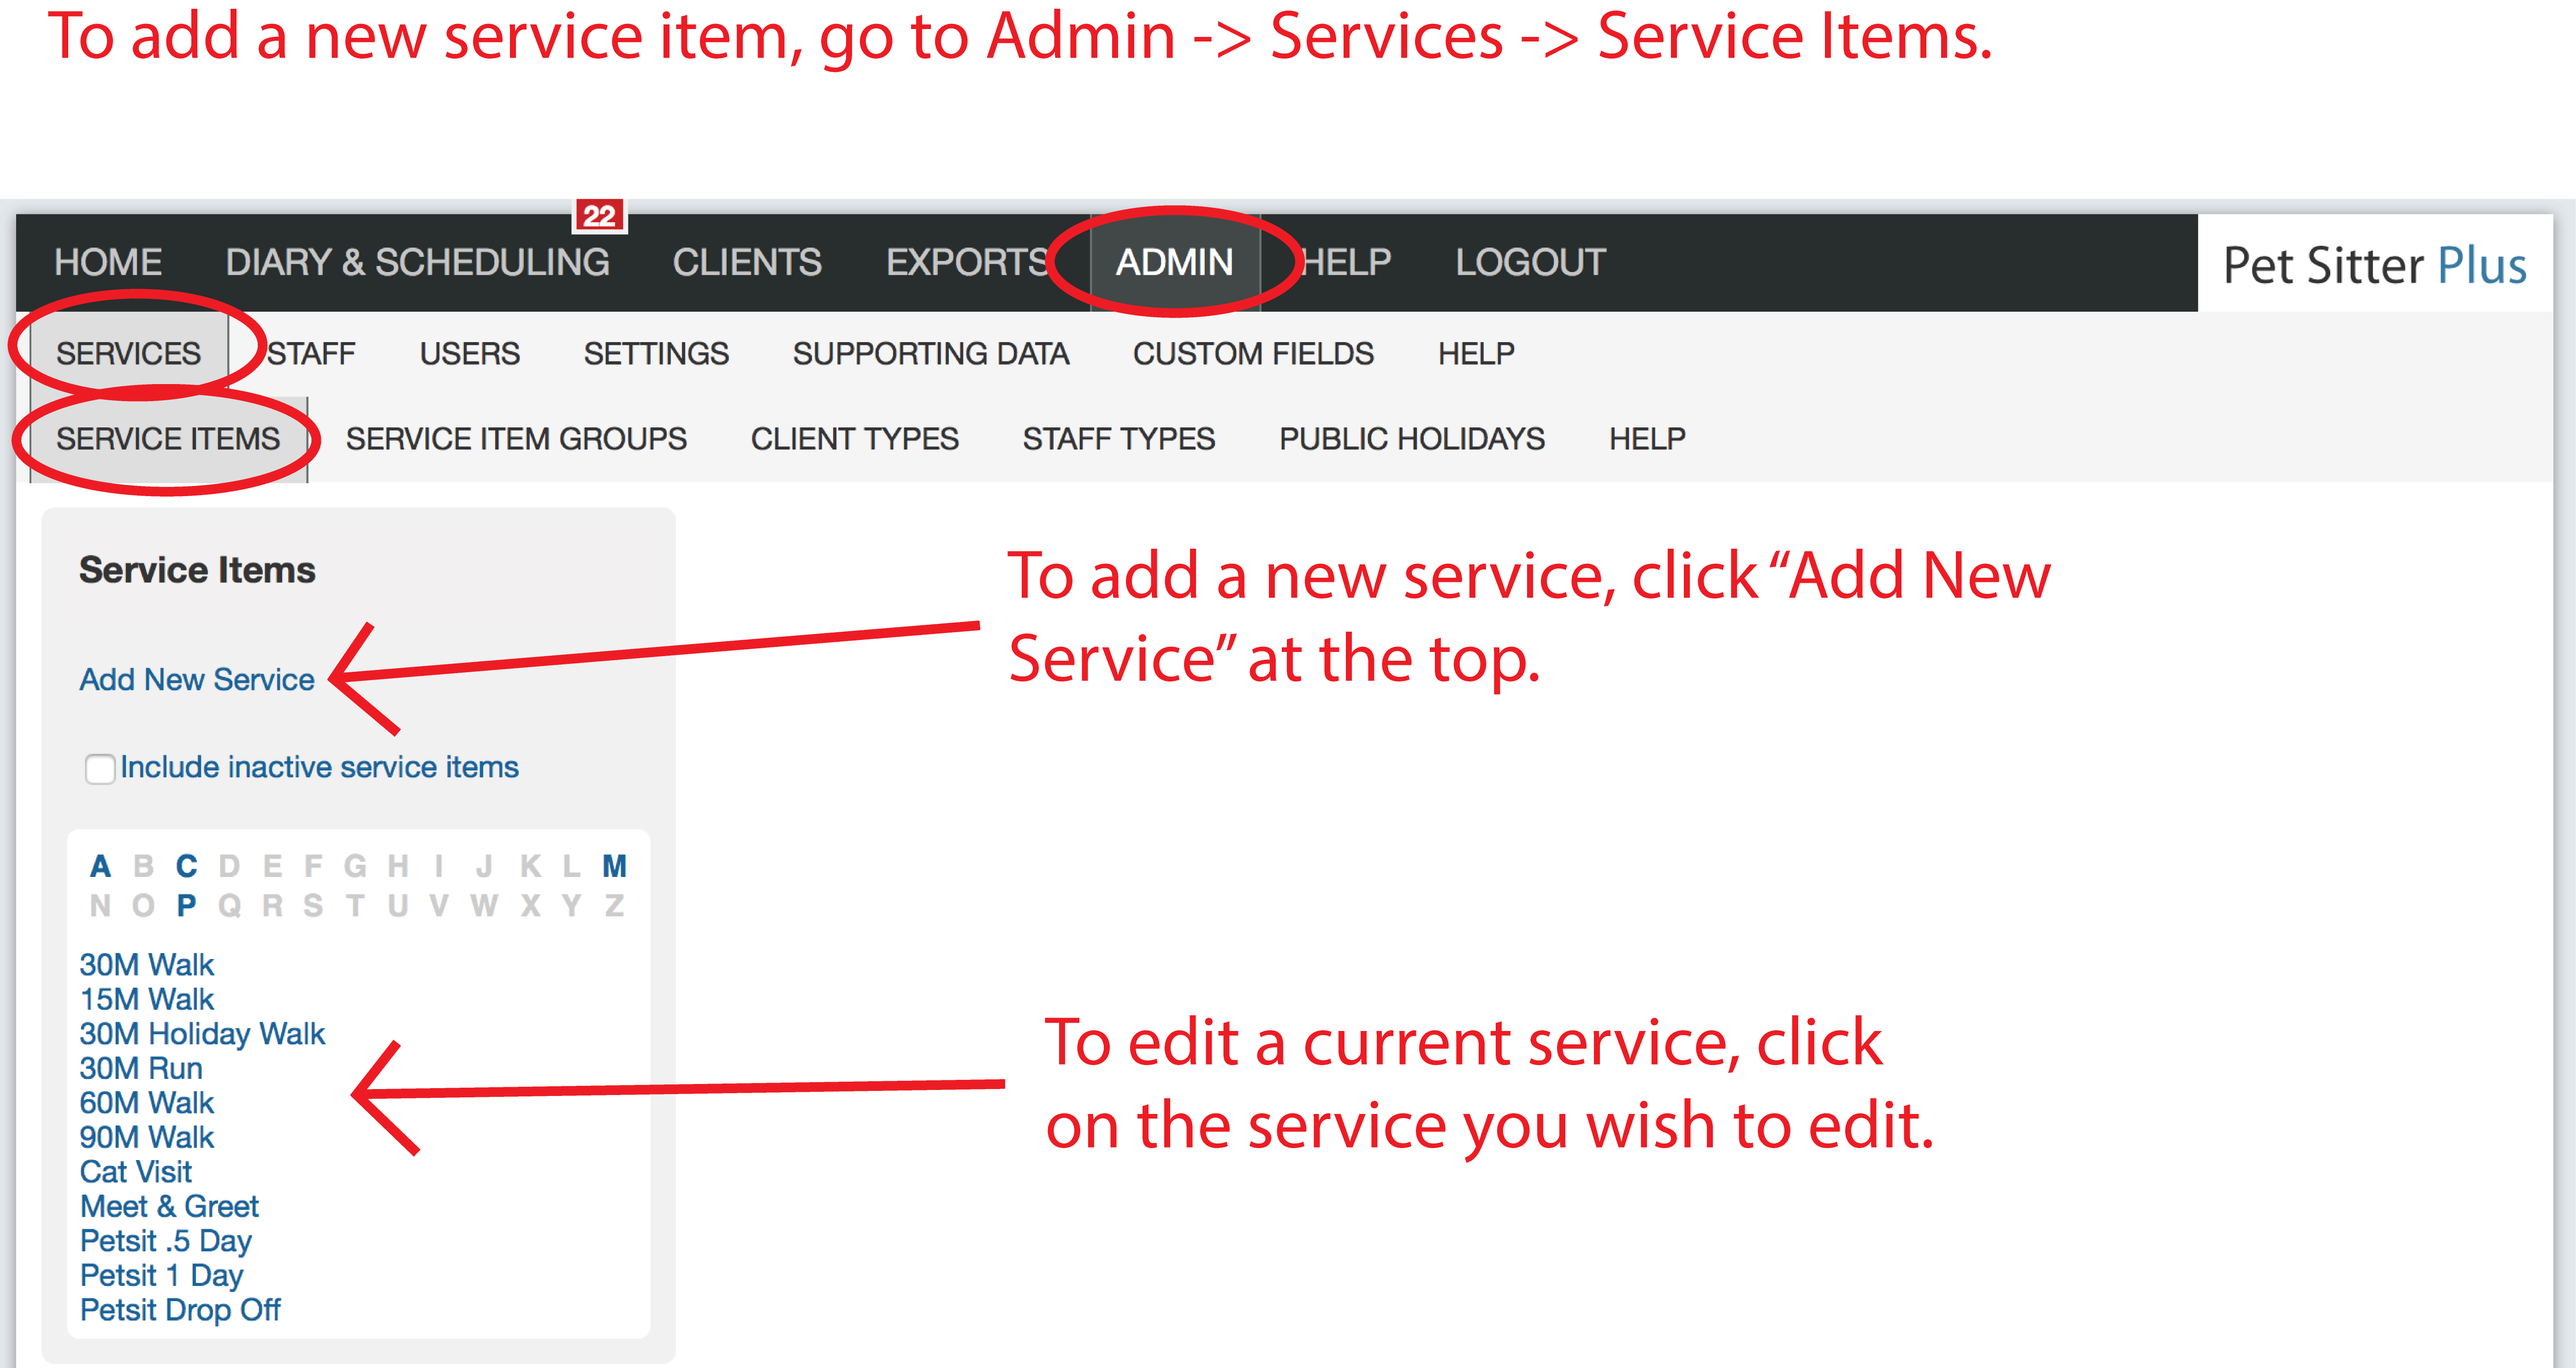The height and width of the screenshot is (1368, 2576).
Task: Open HELP in the dark top bar
Action: coord(1346,262)
